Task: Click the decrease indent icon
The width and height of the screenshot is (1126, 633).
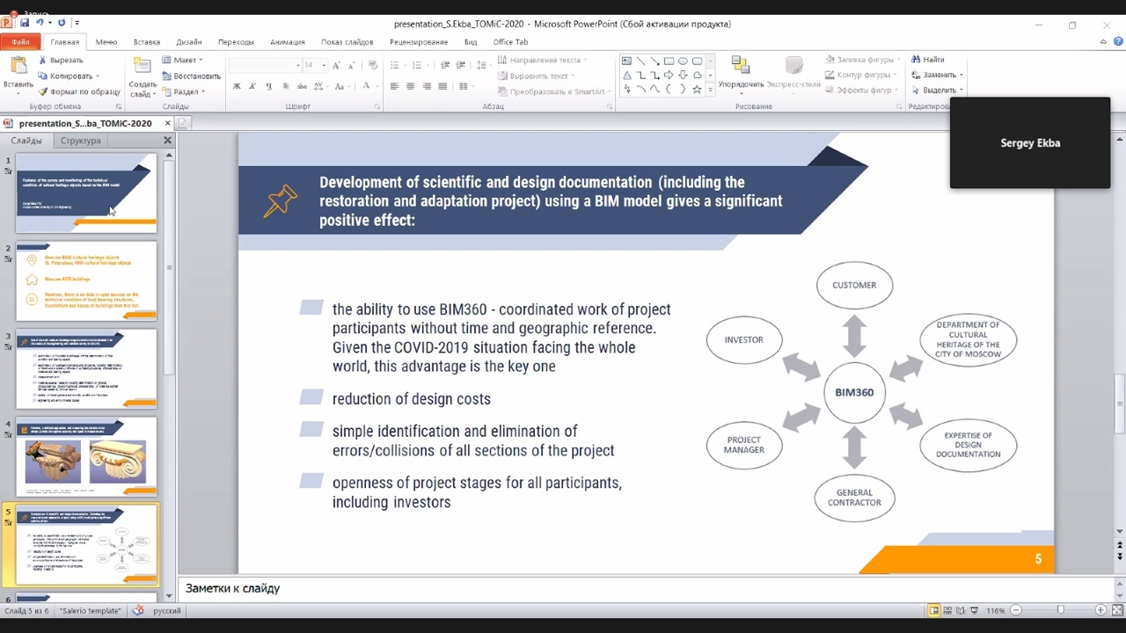Action: coord(445,65)
